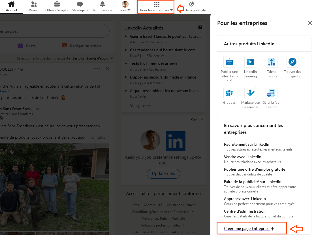Open Publicité footer link
Screen dimensions: 314x235
pyautogui.click(x=178, y=219)
